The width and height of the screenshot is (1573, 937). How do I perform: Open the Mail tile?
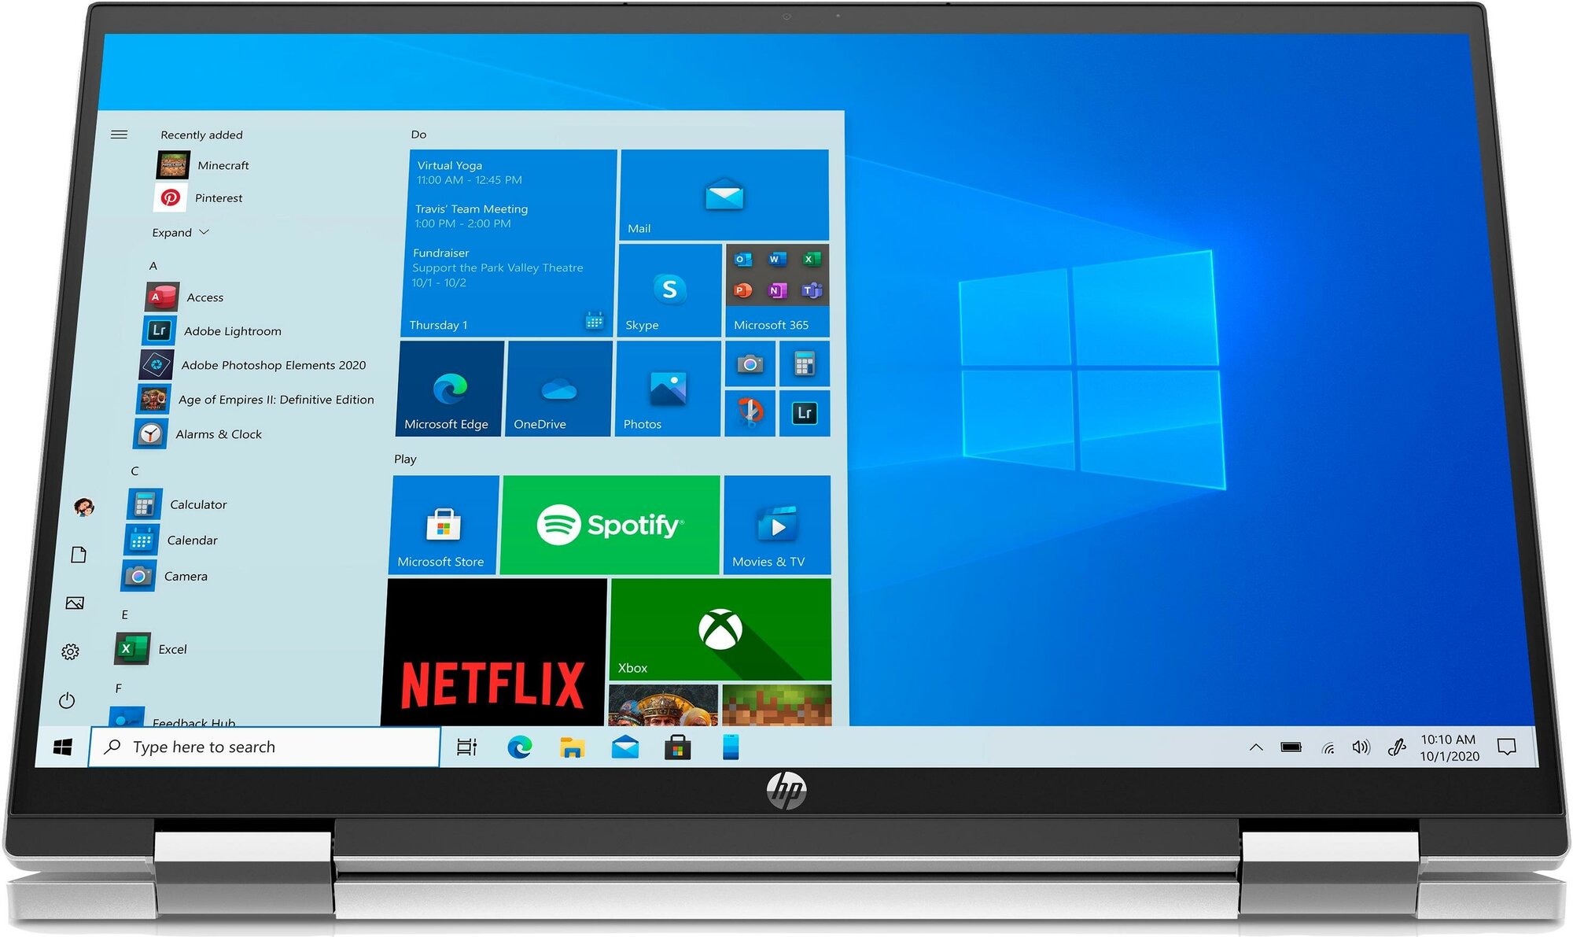[x=724, y=194]
